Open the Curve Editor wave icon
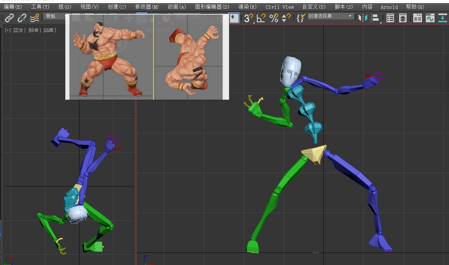449x265 pixels. tap(430, 18)
